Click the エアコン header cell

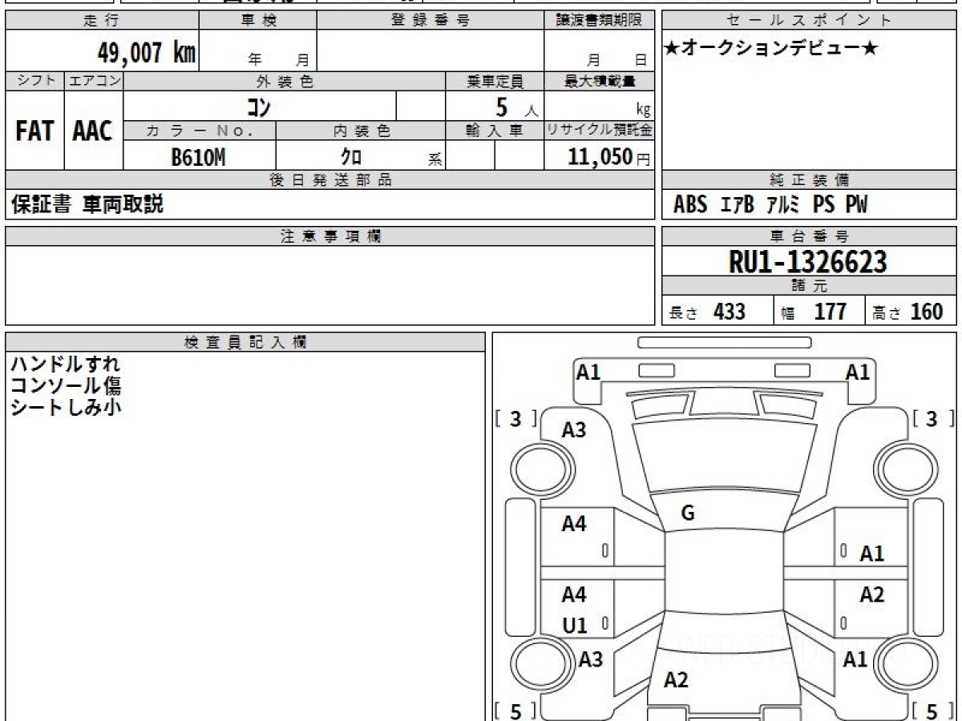(x=94, y=81)
